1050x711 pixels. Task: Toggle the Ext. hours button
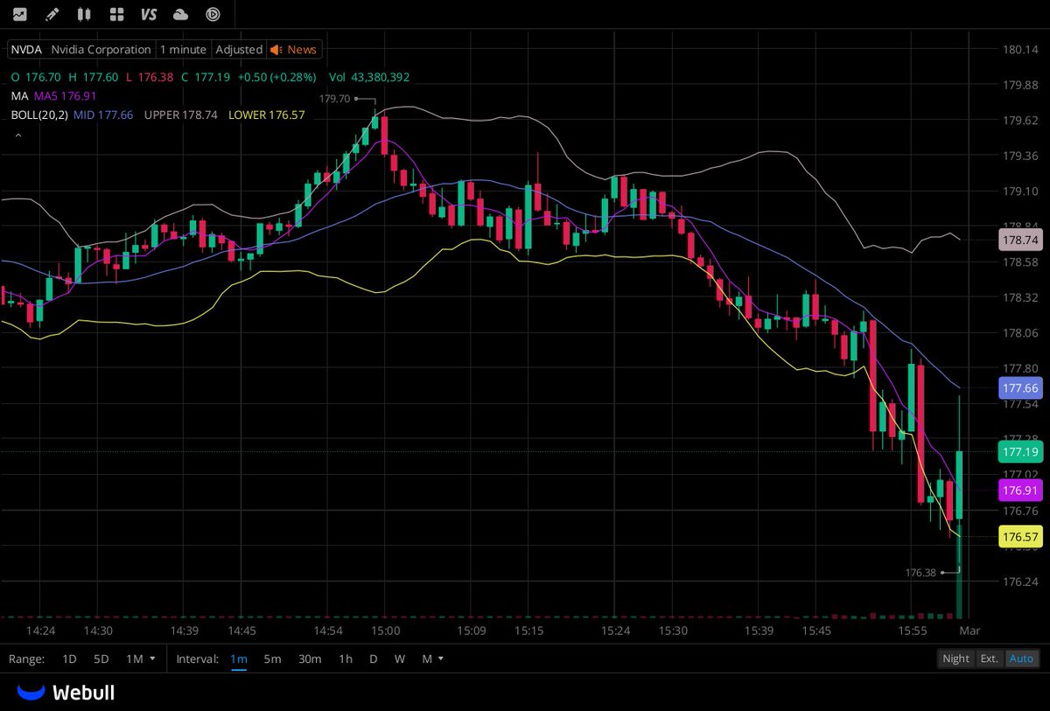(989, 659)
